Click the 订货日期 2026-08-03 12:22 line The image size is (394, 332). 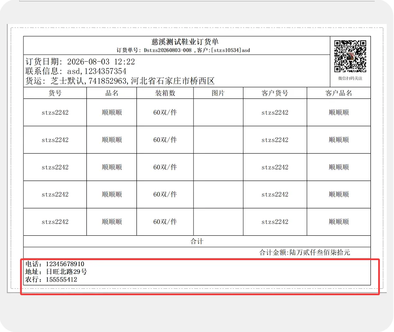coord(80,62)
